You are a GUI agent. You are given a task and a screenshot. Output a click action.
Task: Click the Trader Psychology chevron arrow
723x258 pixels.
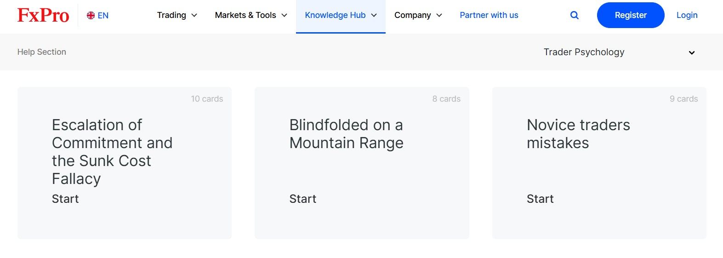(691, 52)
